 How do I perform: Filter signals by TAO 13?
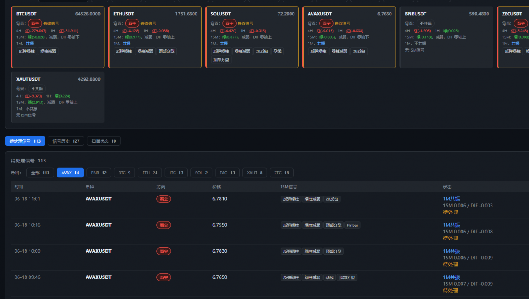(x=227, y=173)
